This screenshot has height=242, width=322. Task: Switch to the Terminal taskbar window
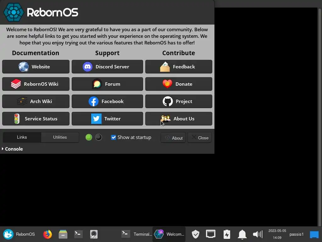click(136, 234)
